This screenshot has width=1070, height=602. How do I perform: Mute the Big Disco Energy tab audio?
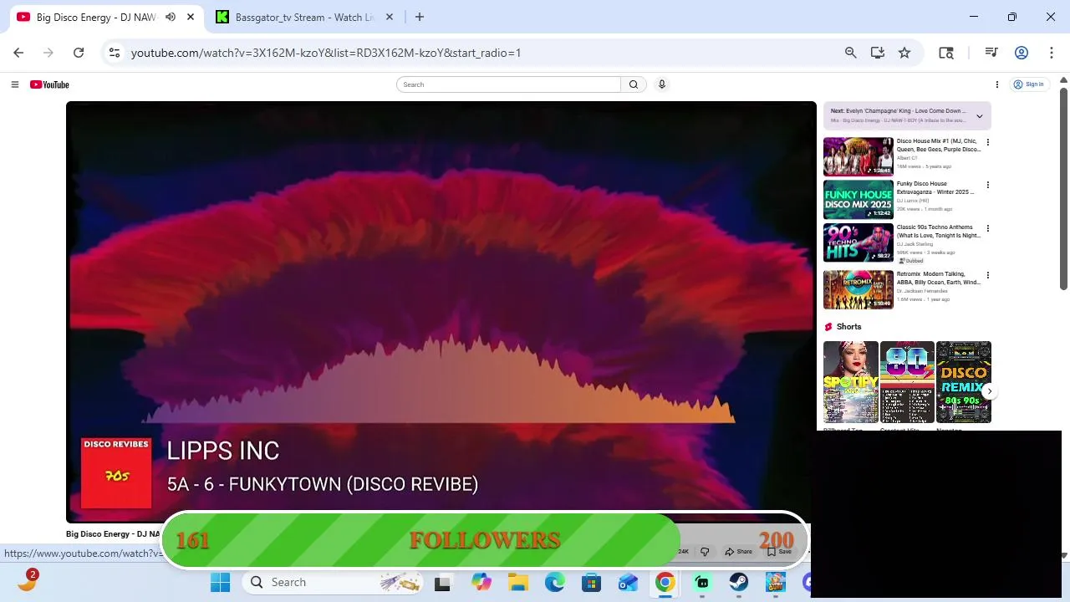pos(171,17)
